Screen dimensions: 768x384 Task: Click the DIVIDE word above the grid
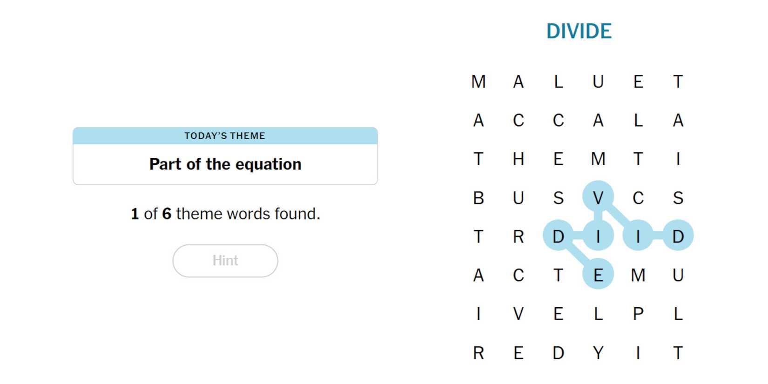[579, 31]
